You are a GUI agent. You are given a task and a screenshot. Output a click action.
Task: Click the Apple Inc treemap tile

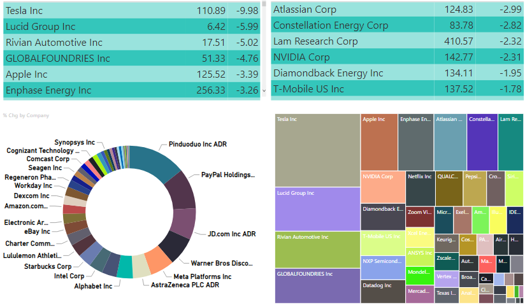pos(379,142)
